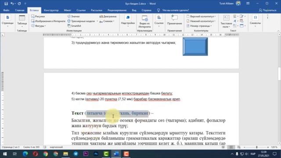
Task: Open Photoshop from the taskbar
Action: (x=96, y=154)
